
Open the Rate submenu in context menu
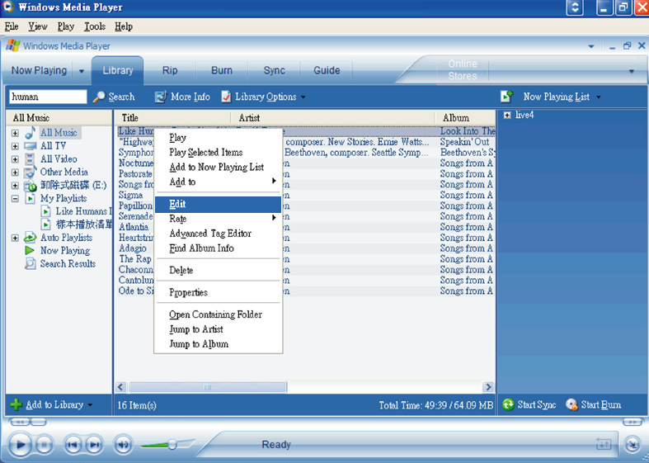point(218,219)
